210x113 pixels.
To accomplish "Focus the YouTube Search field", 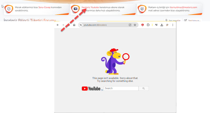I will pyautogui.click(x=121, y=88).
